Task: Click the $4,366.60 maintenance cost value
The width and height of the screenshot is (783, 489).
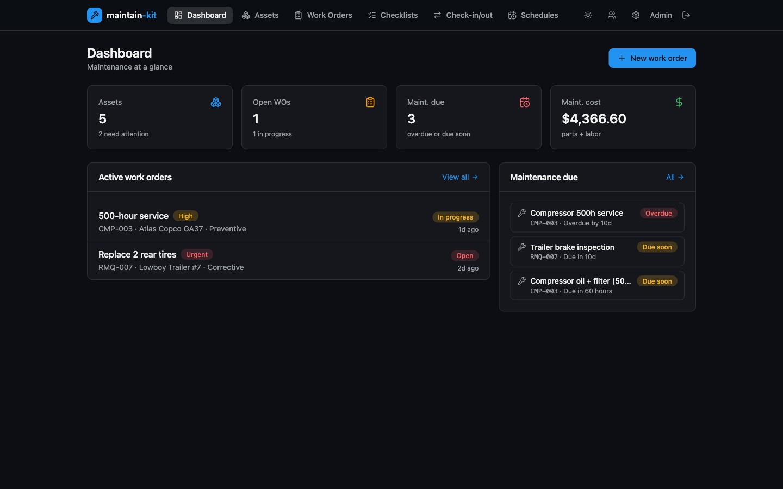Action: pos(594,118)
